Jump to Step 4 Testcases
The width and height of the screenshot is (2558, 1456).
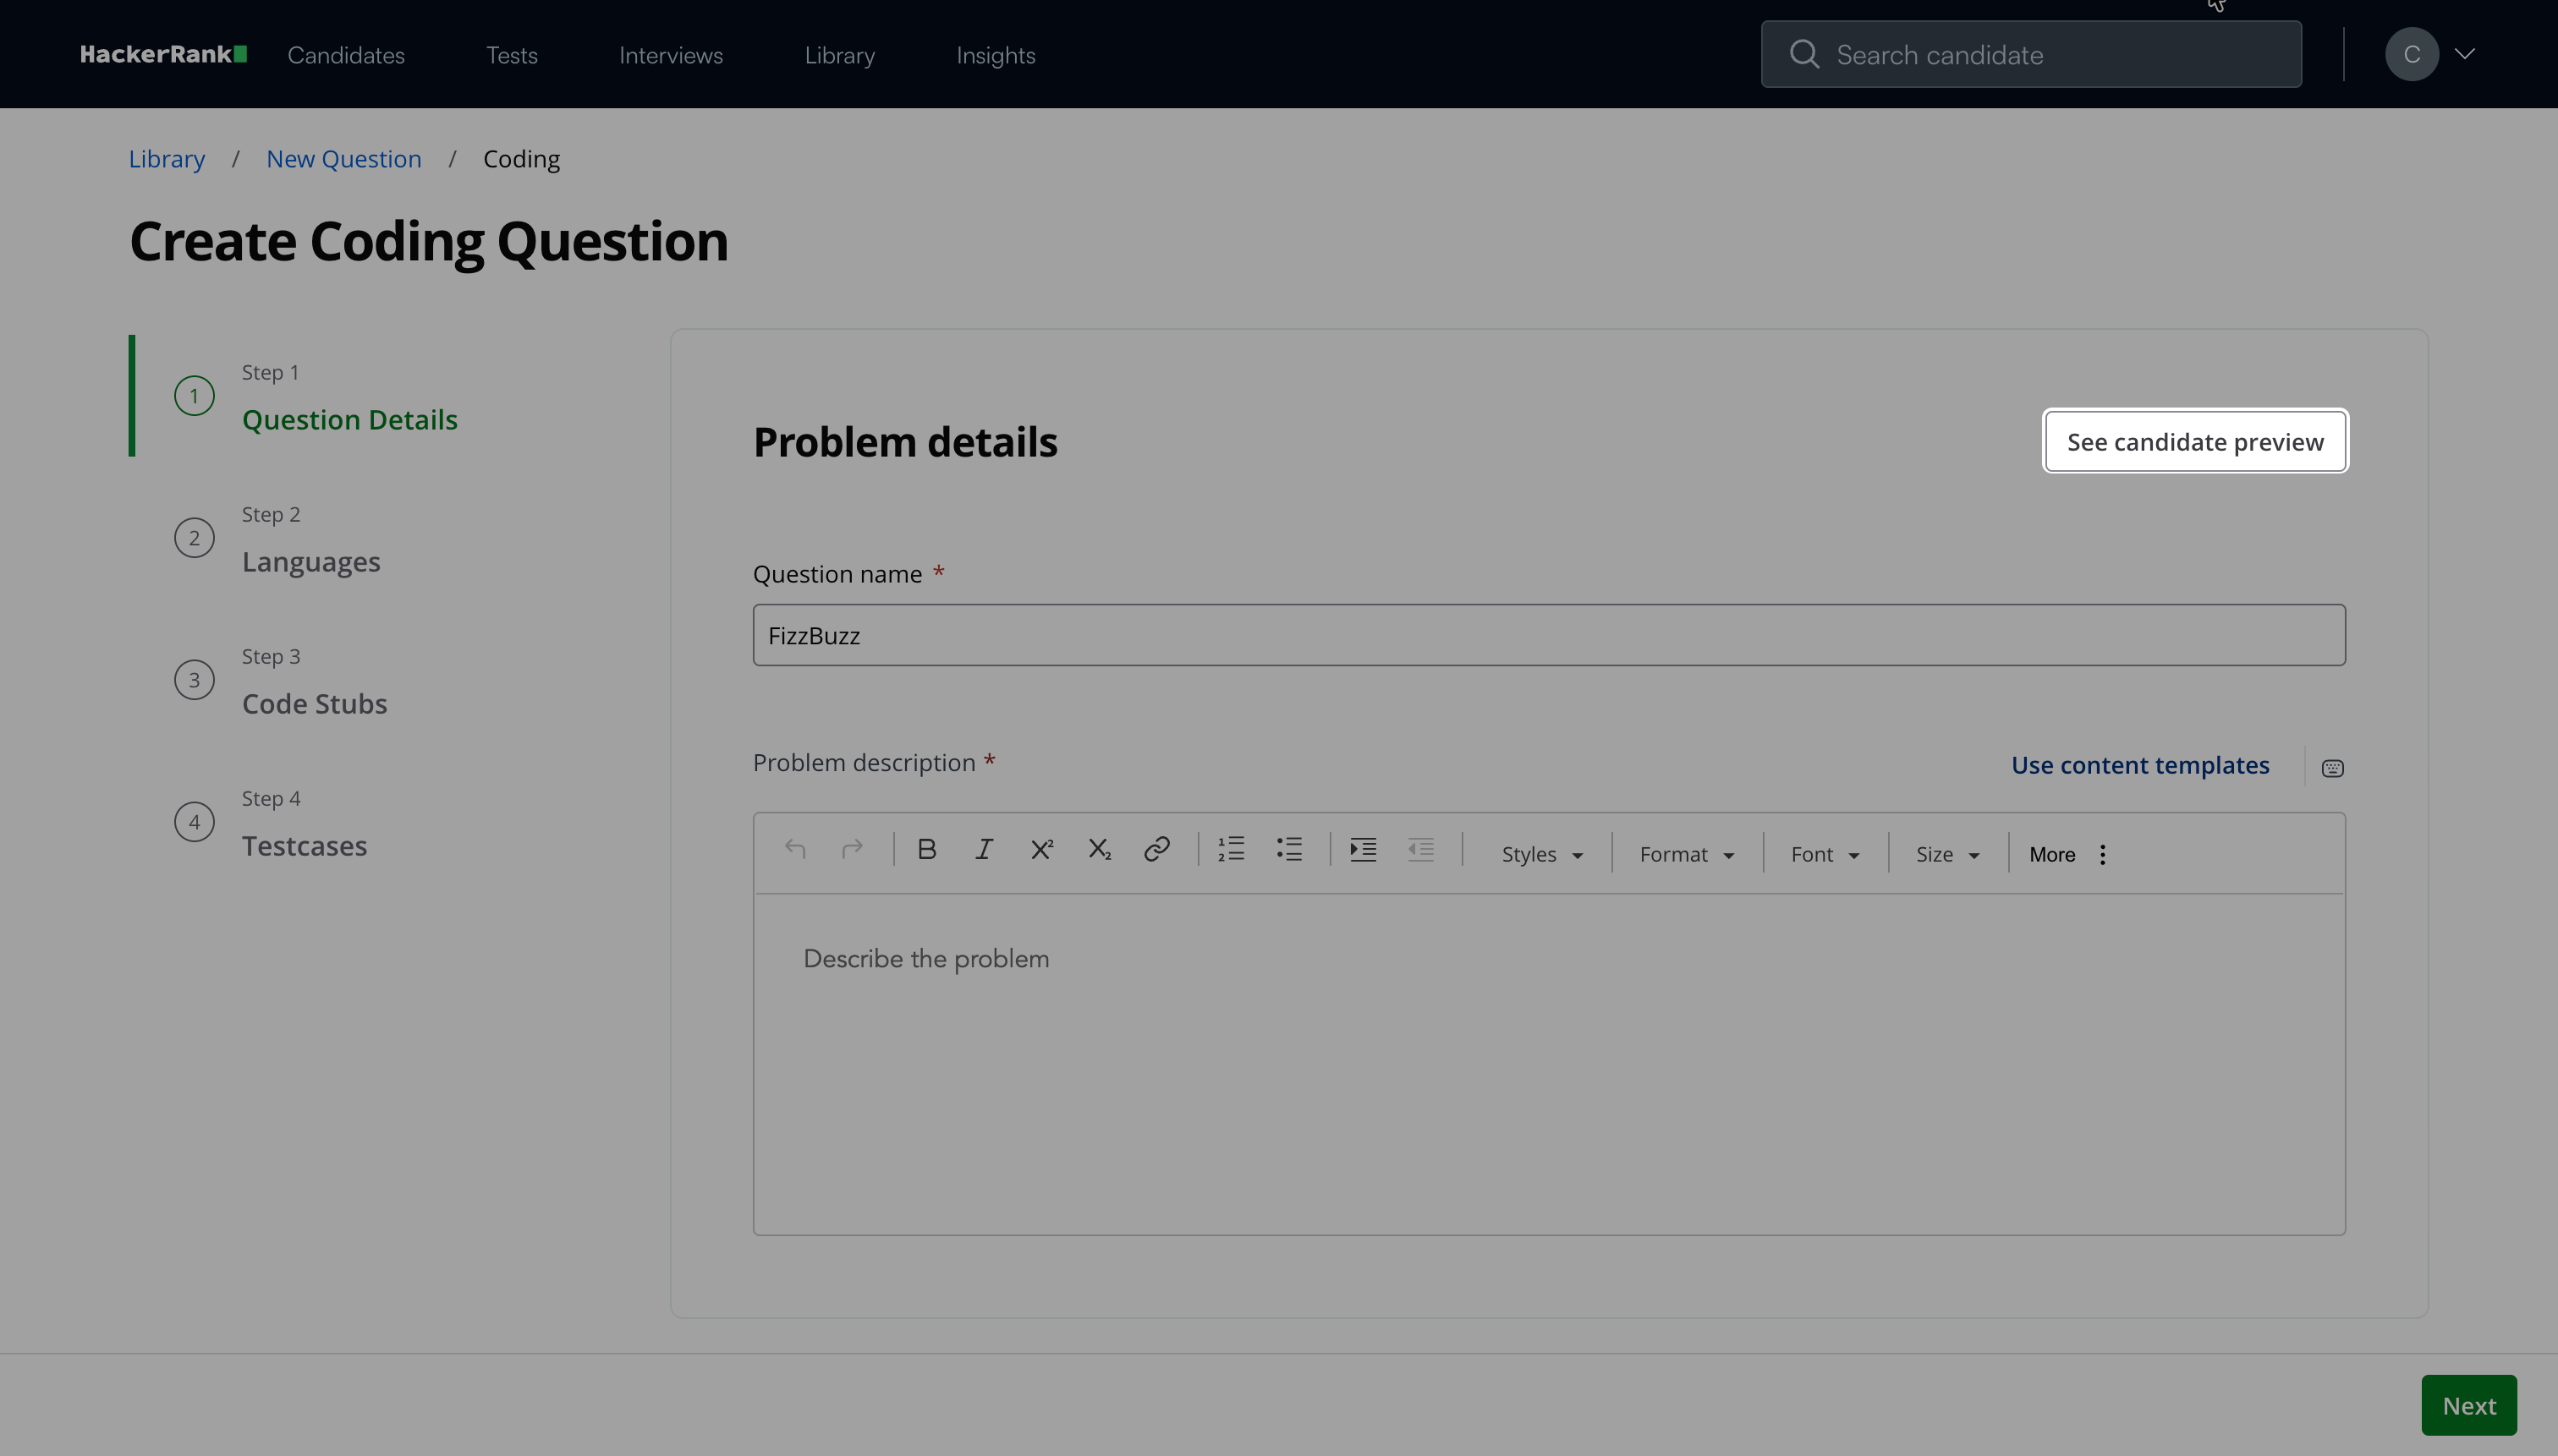click(305, 845)
